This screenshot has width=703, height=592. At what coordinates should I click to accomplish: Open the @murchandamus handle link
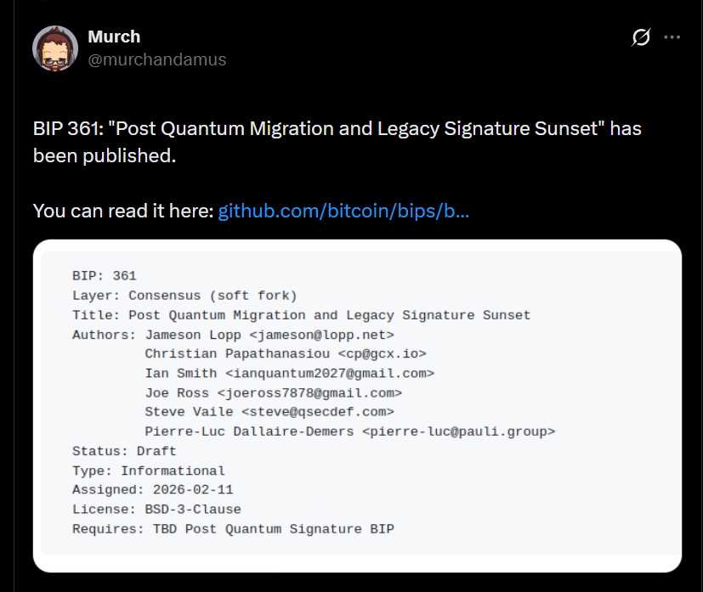(x=157, y=59)
